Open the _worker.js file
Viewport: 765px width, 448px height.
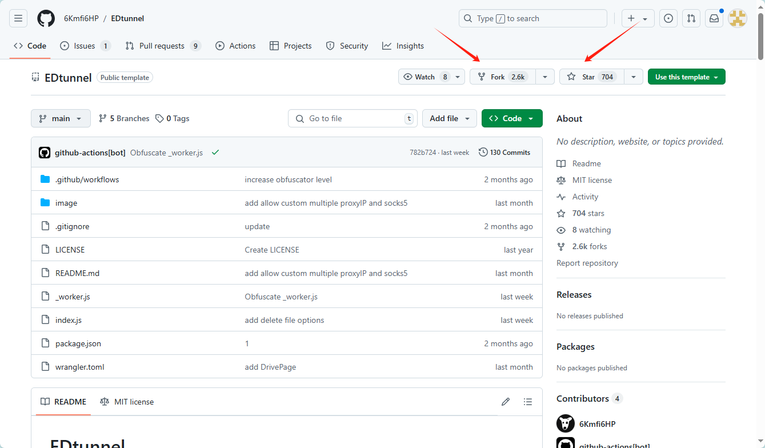point(73,297)
